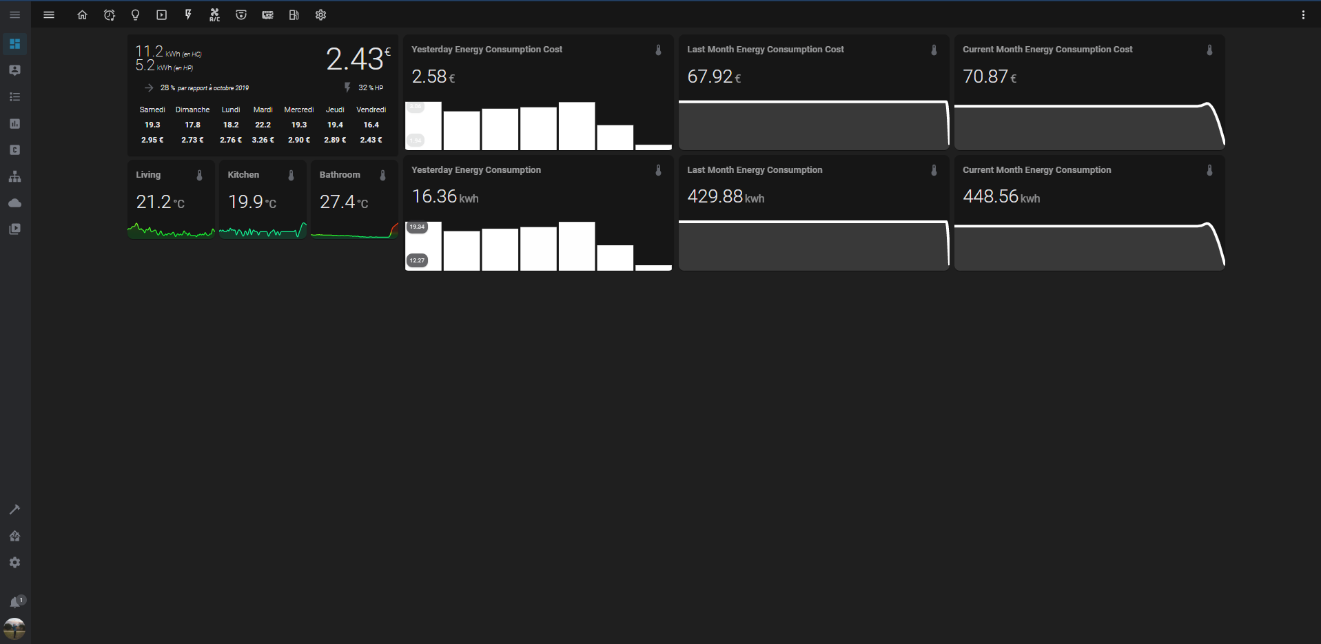This screenshot has width=1321, height=644.
Task: Select the Dimanche column in weekly history
Action: (192, 125)
